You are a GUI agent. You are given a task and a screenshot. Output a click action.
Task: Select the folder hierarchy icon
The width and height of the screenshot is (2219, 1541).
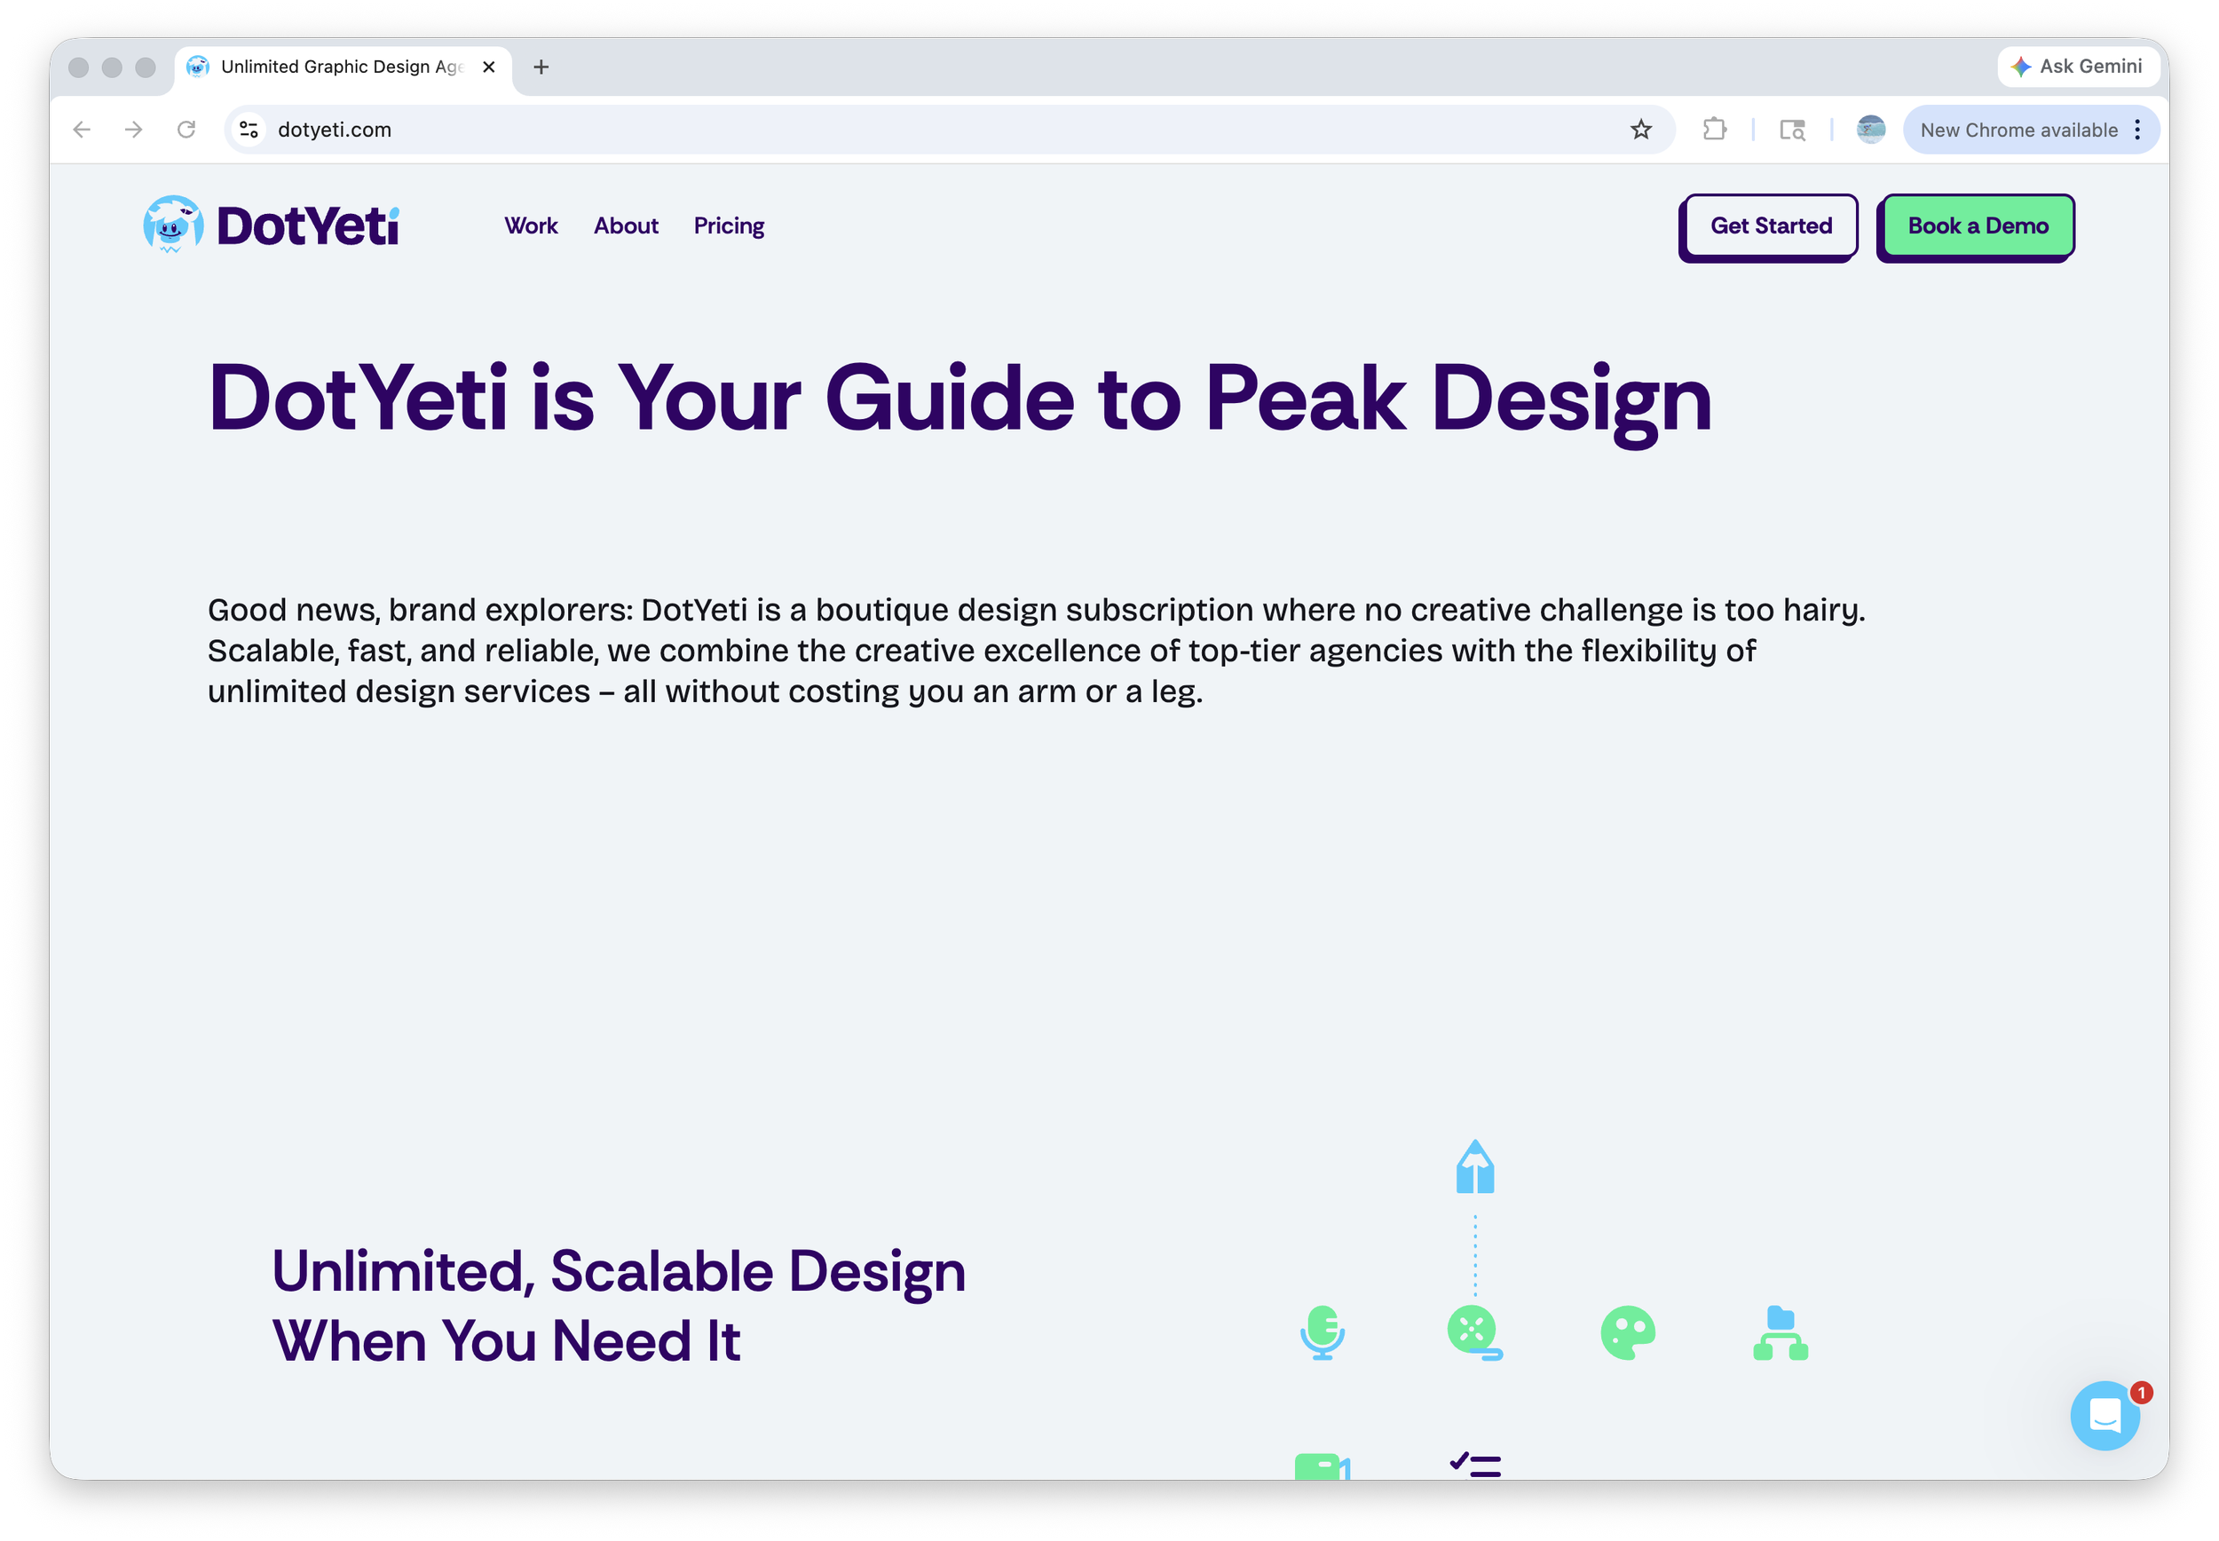coord(1780,1332)
